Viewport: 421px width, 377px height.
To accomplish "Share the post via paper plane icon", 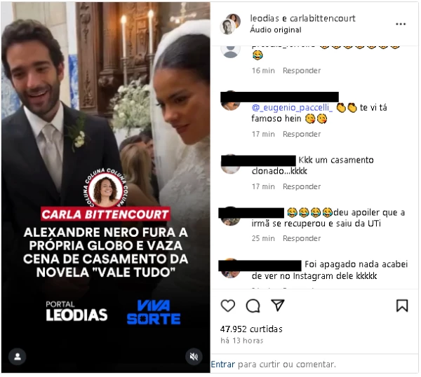I will (278, 305).
